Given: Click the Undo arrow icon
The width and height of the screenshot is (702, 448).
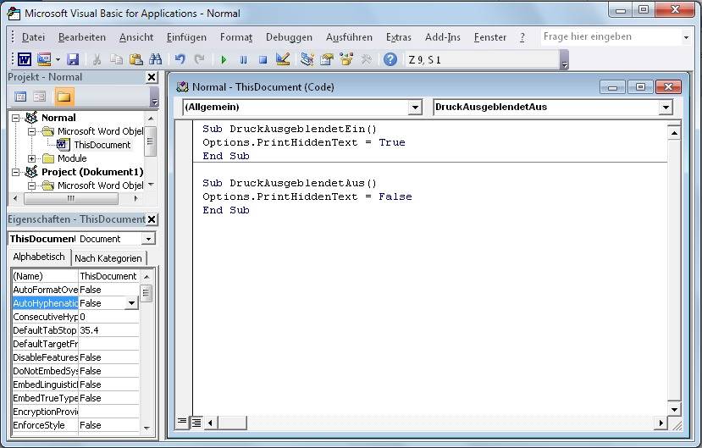Looking at the screenshot, I should coord(180,59).
